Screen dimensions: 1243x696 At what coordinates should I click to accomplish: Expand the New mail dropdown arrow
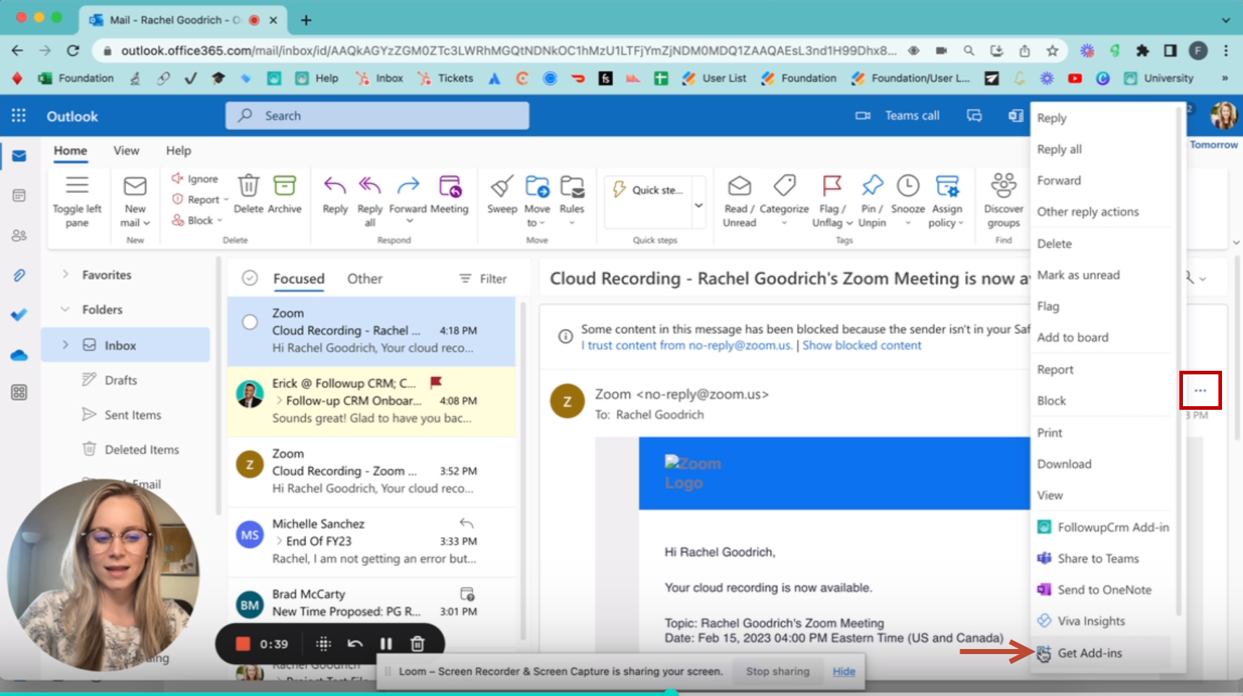pos(148,223)
